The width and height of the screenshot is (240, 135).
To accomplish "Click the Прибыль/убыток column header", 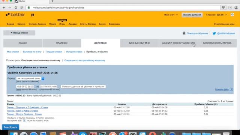I will click(x=206, y=104).
